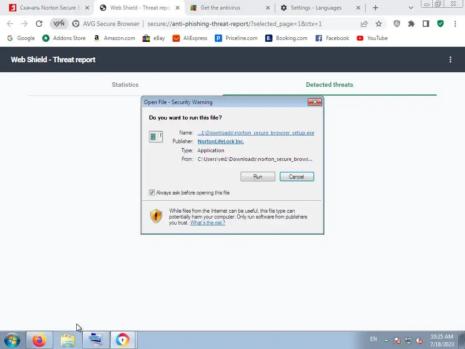Click the address bar URL field
The height and width of the screenshot is (349, 465).
tap(234, 24)
